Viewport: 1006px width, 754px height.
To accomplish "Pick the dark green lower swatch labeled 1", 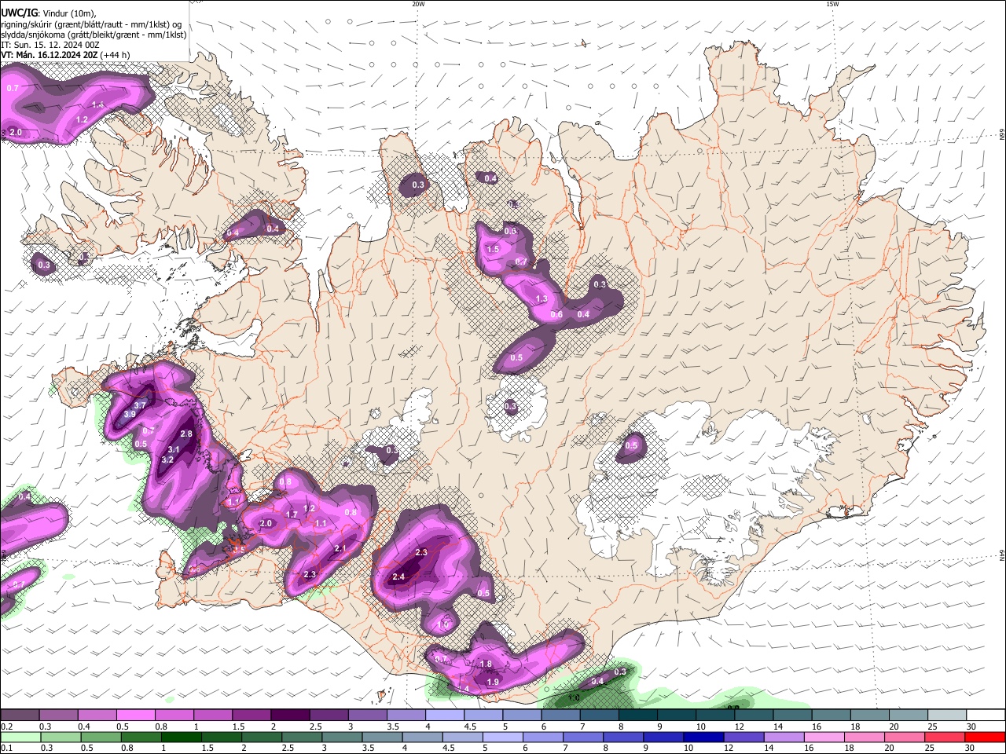I will [x=180, y=737].
